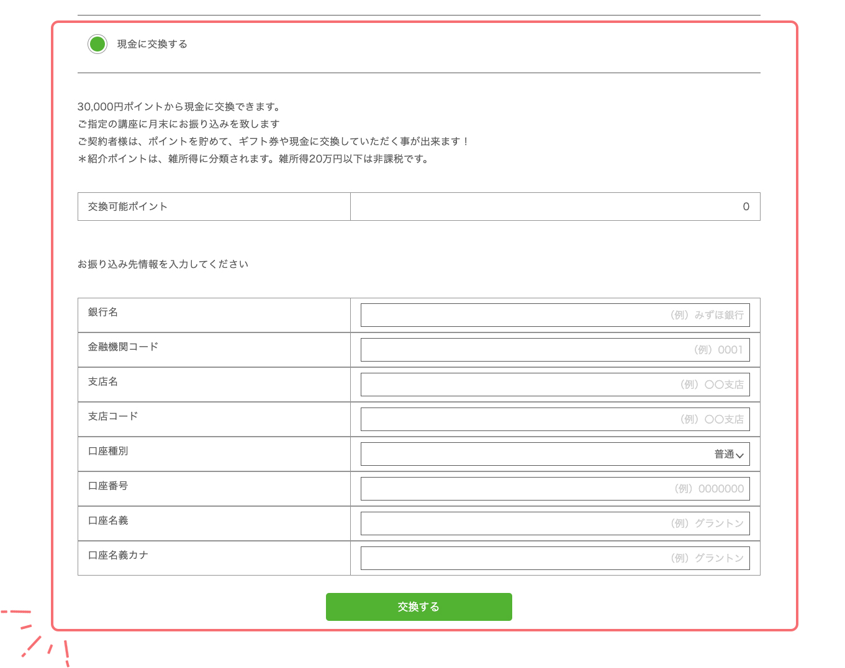Click the green circle indicator icon

[97, 44]
